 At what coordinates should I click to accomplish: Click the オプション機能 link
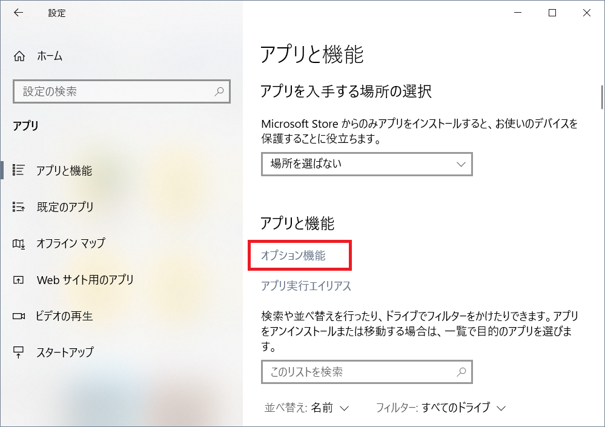293,256
